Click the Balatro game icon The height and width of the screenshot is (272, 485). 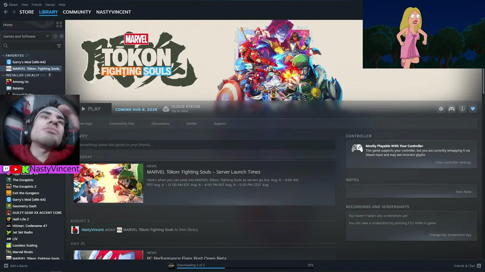point(9,88)
